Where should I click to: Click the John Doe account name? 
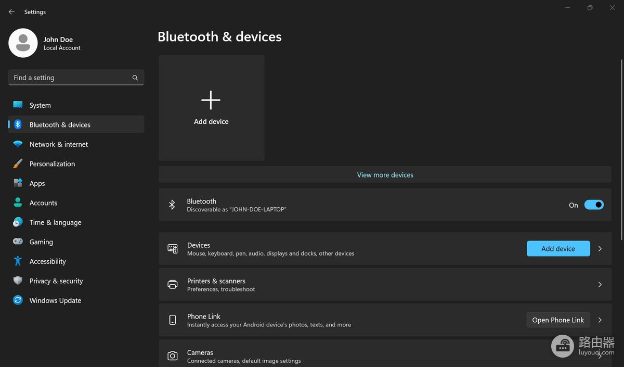(58, 40)
